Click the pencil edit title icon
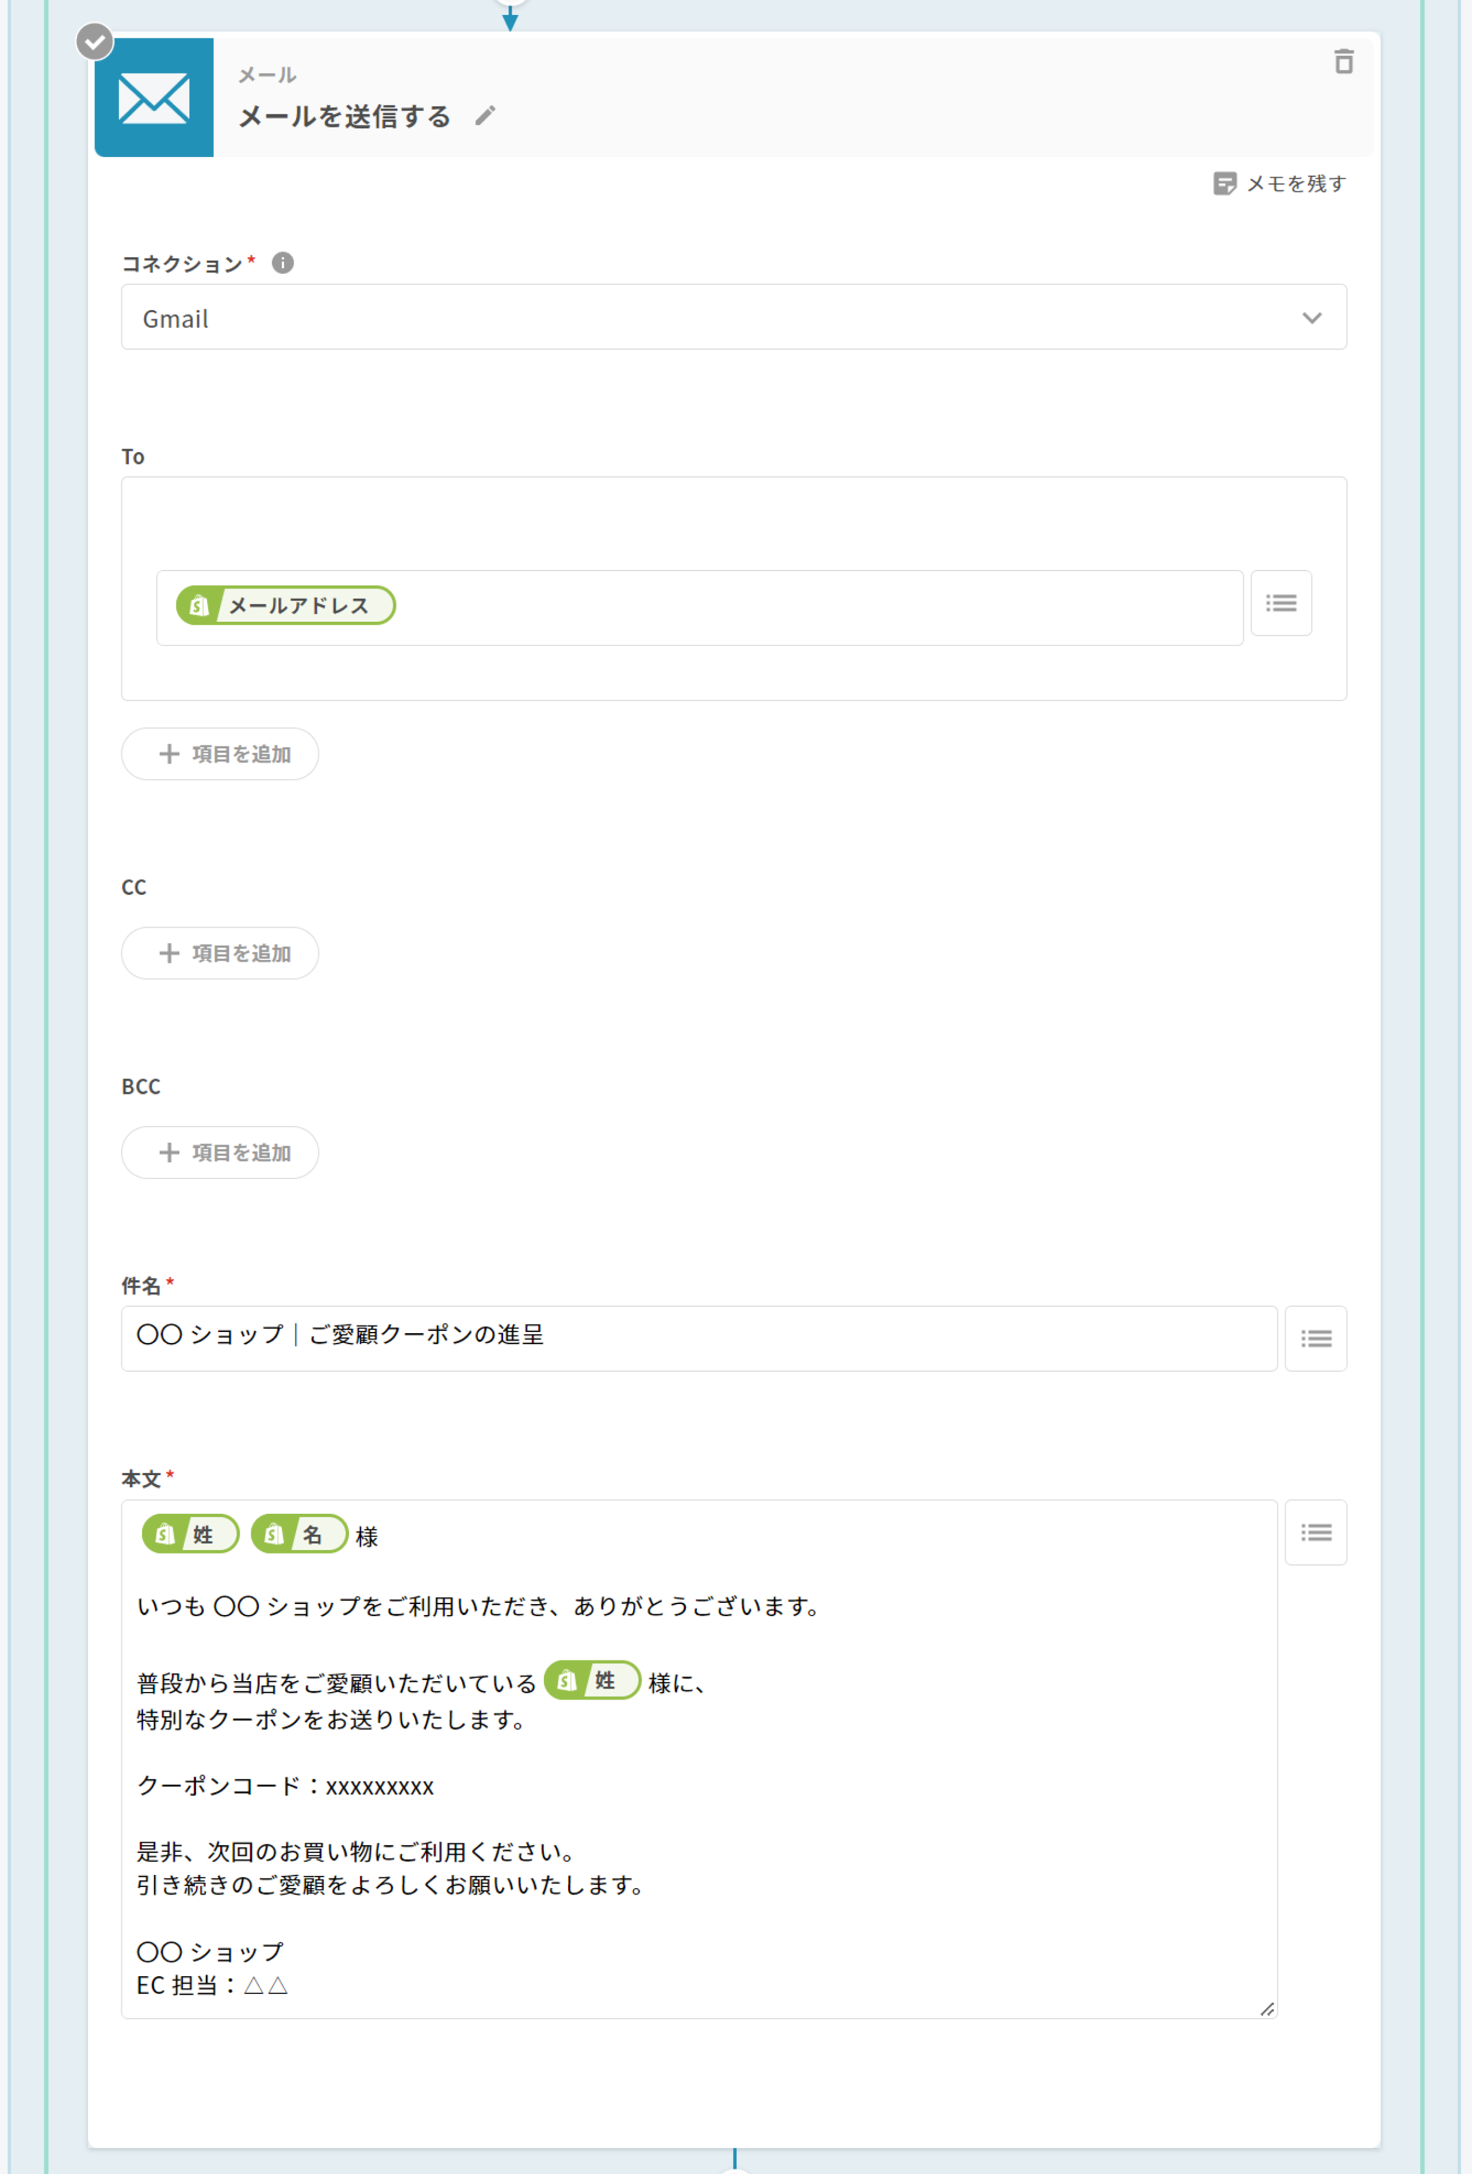Image resolution: width=1472 pixels, height=2174 pixels. (x=484, y=116)
